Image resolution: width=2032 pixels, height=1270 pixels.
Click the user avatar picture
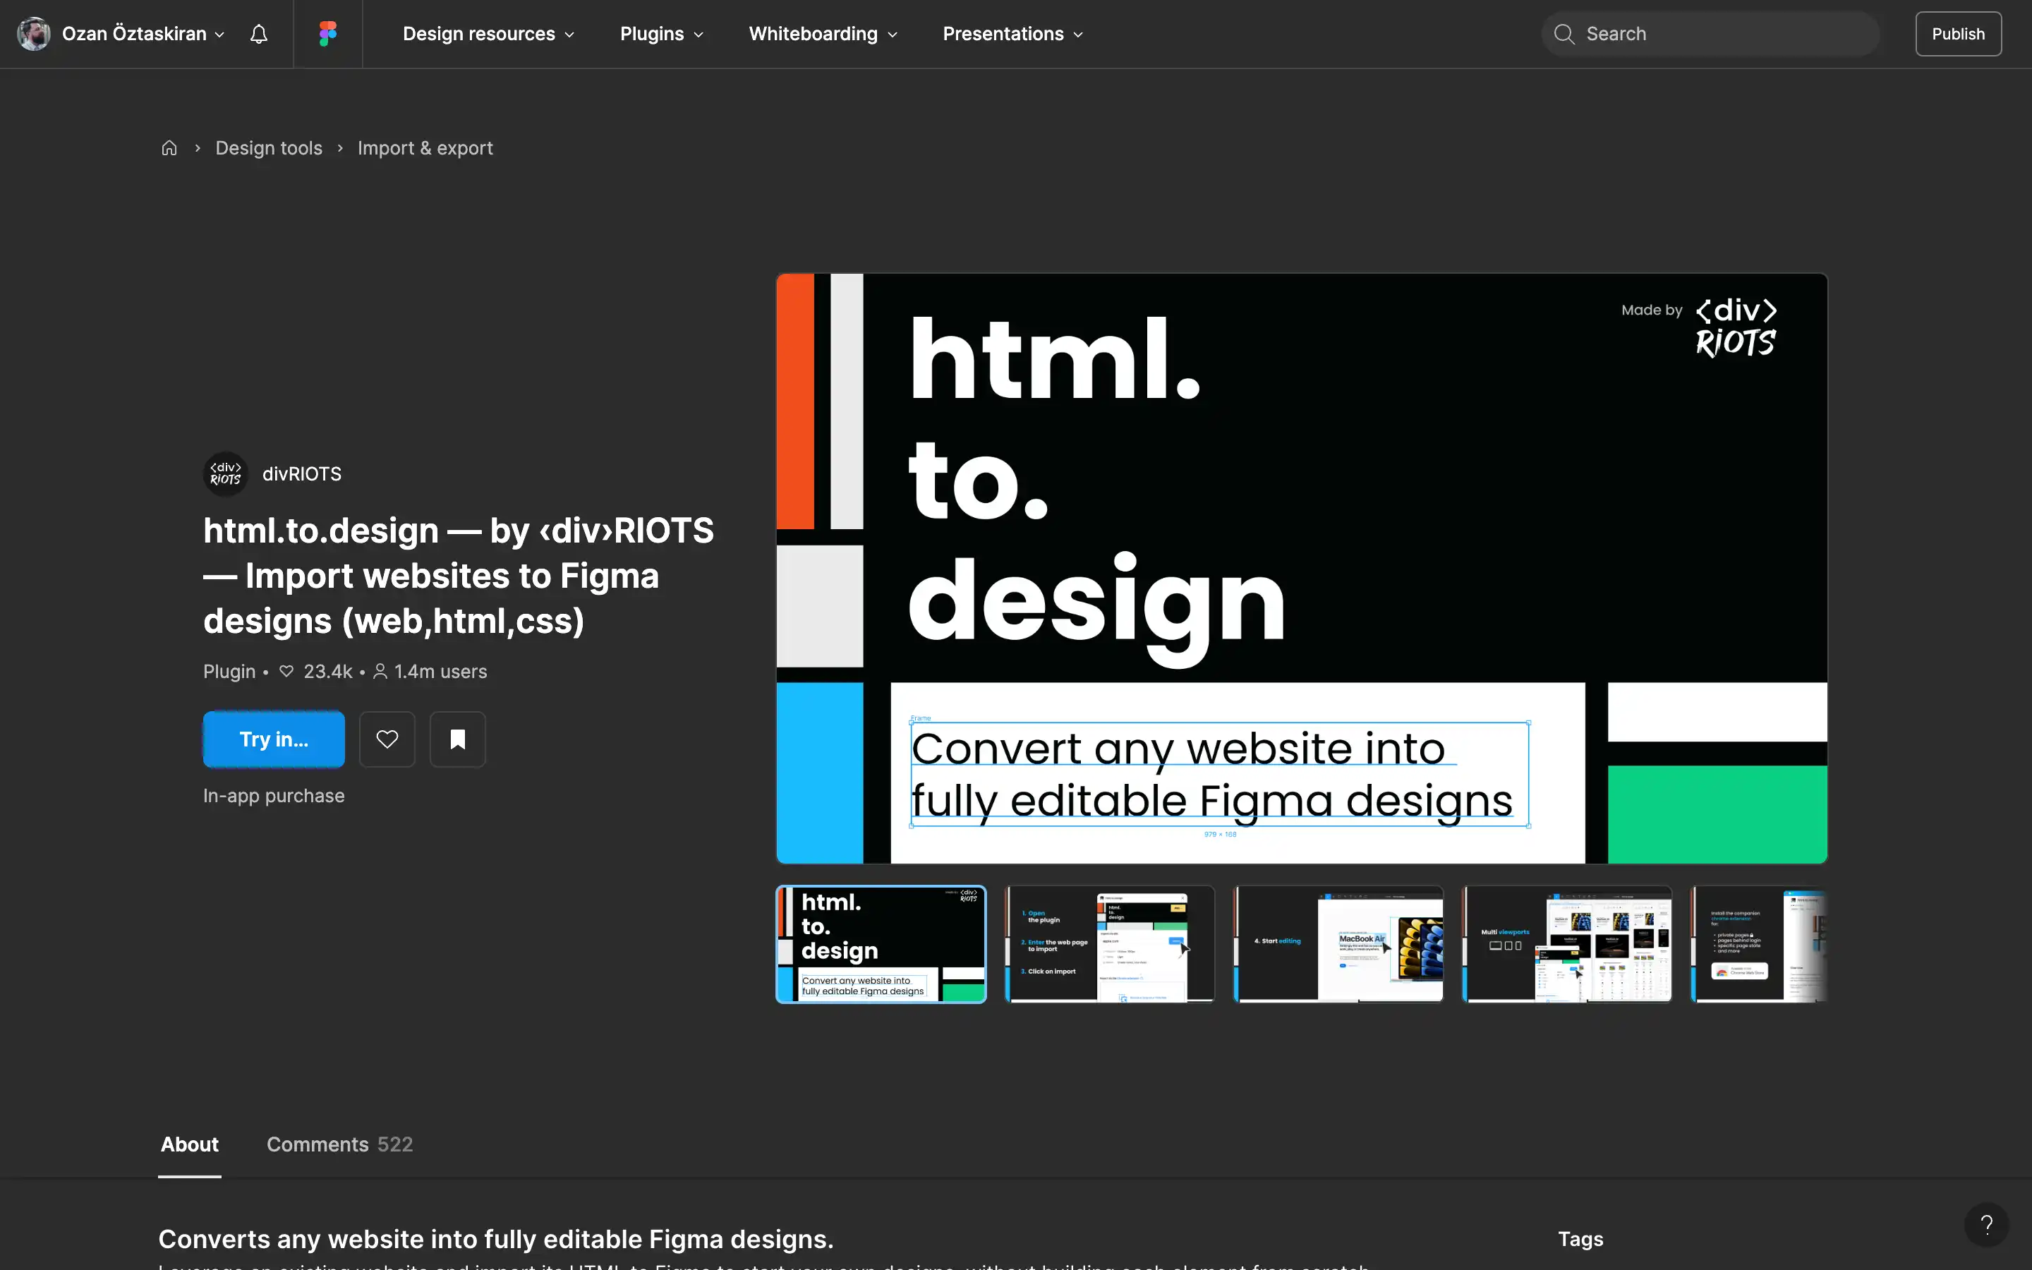point(34,34)
